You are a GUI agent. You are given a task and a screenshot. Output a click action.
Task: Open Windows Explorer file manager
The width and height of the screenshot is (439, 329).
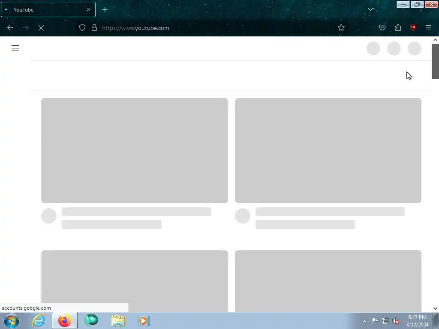click(x=118, y=320)
